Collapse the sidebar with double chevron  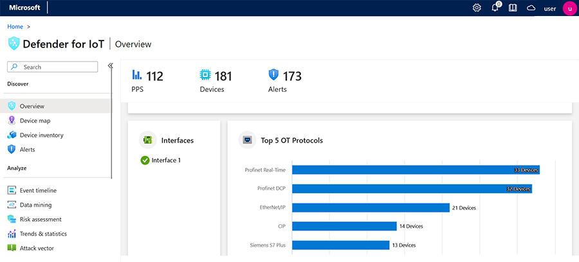[110, 65]
